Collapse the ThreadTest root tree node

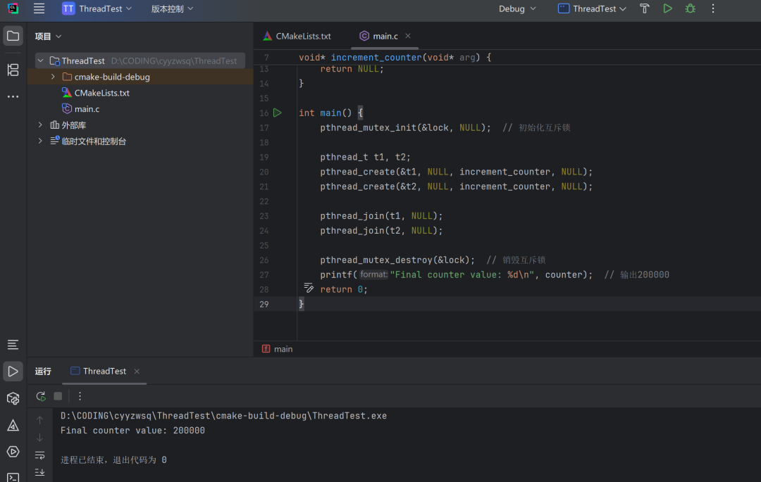41,61
